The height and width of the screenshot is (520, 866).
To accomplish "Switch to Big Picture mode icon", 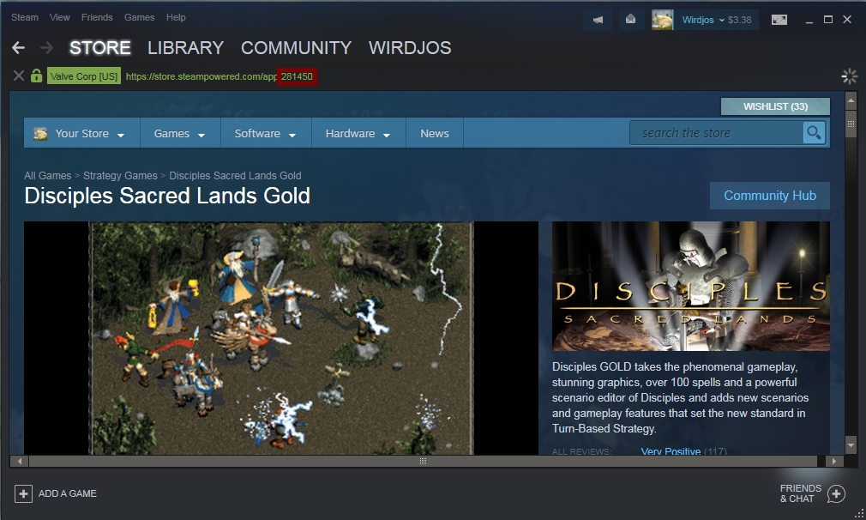I will pos(779,20).
